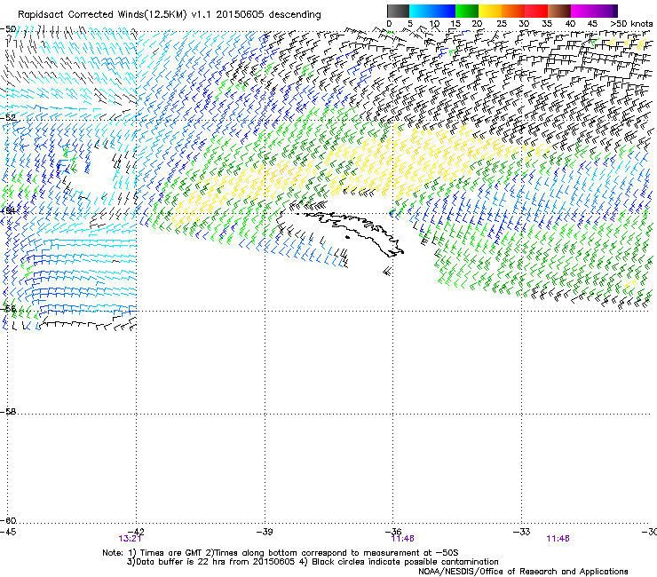Click the NOAA/NESDIS Office of Research credit
Viewport: 657px width, 577px height.
point(523,572)
